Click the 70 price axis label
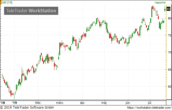172x110 pixels. coord(170,52)
